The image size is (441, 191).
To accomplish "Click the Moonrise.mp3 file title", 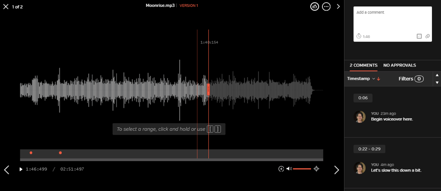I will [160, 5].
